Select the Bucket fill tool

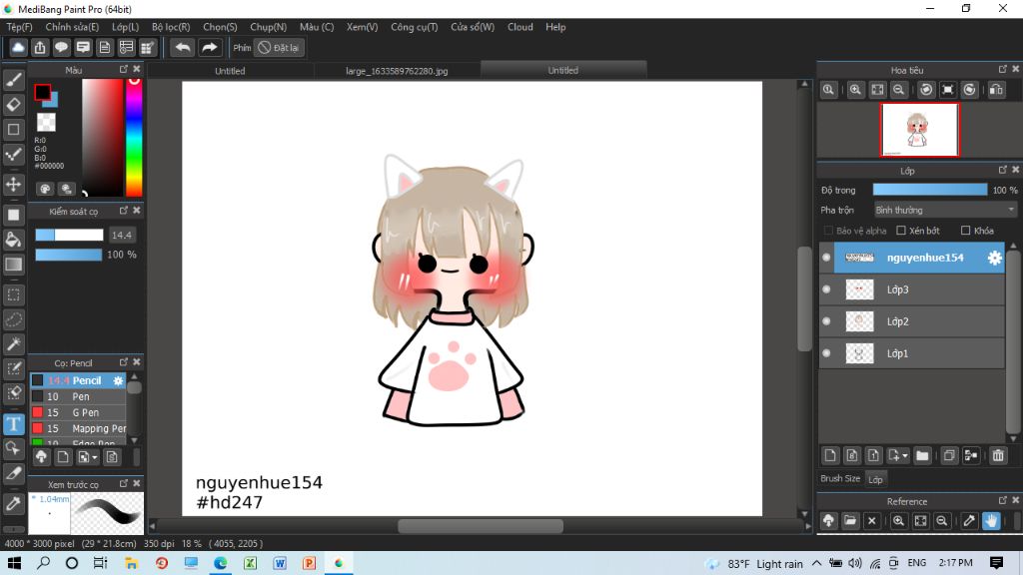pyautogui.click(x=14, y=240)
